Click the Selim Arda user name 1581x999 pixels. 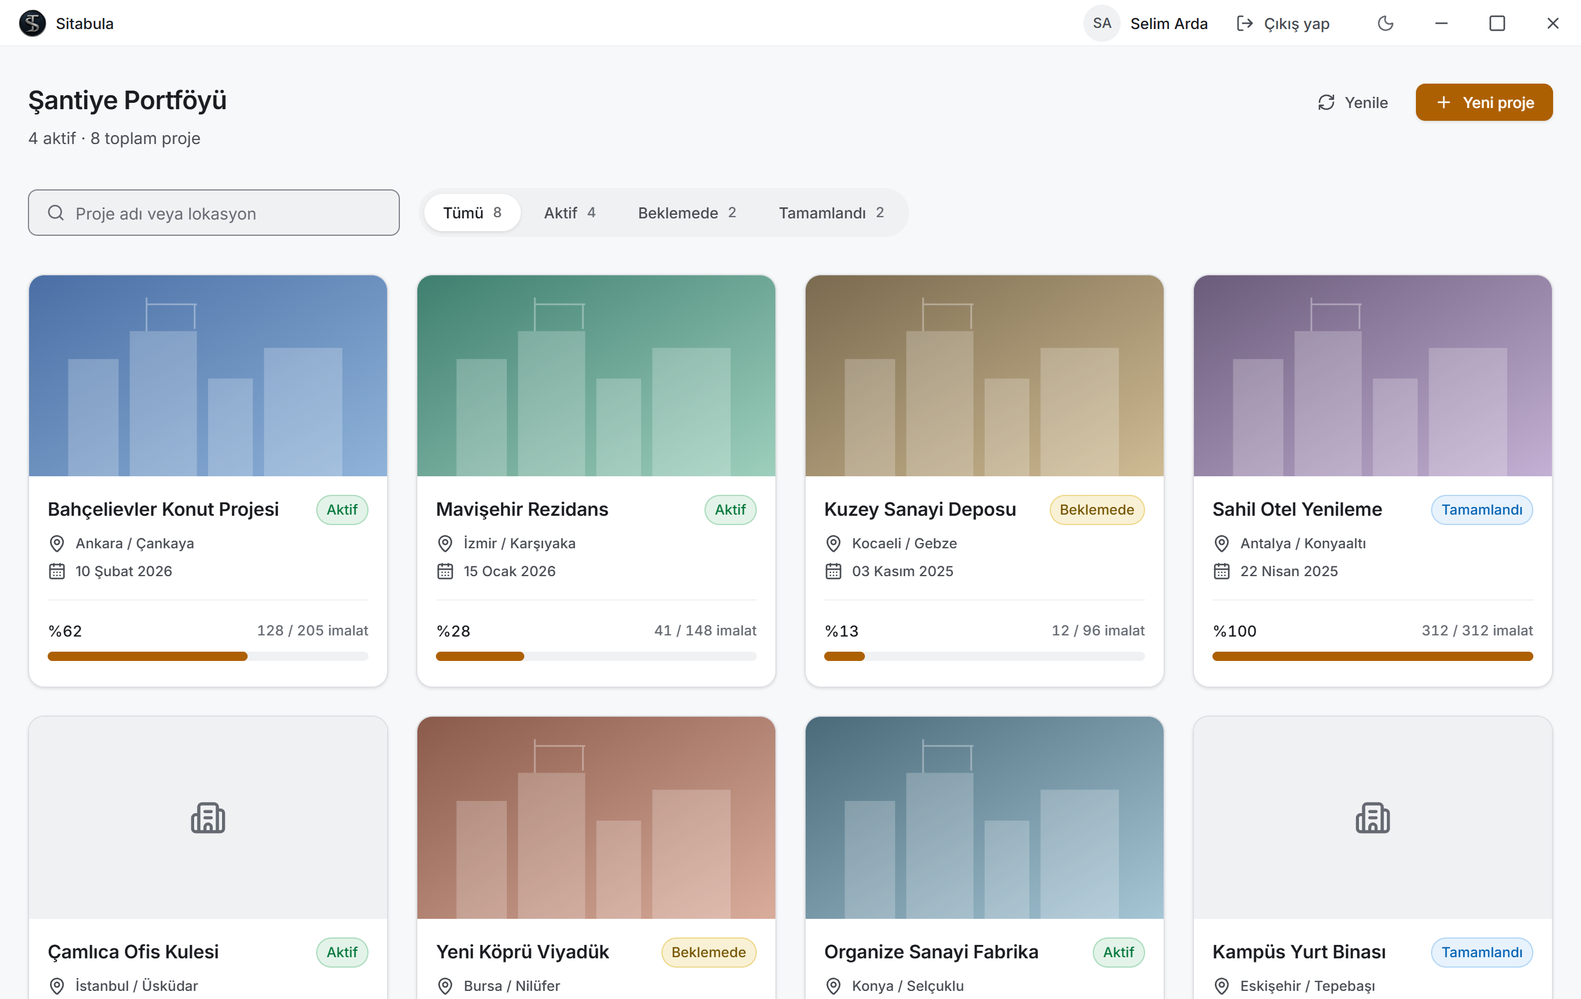coord(1169,24)
